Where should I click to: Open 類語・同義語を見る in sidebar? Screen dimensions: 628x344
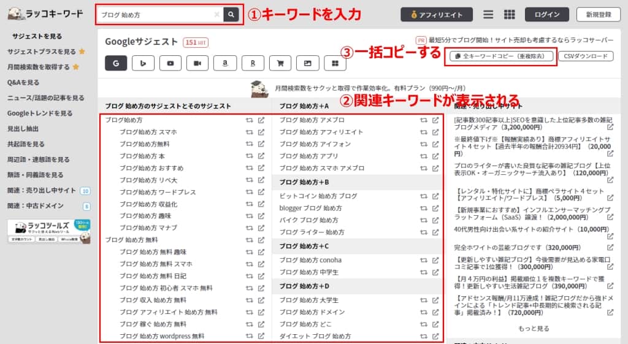pyautogui.click(x=35, y=175)
